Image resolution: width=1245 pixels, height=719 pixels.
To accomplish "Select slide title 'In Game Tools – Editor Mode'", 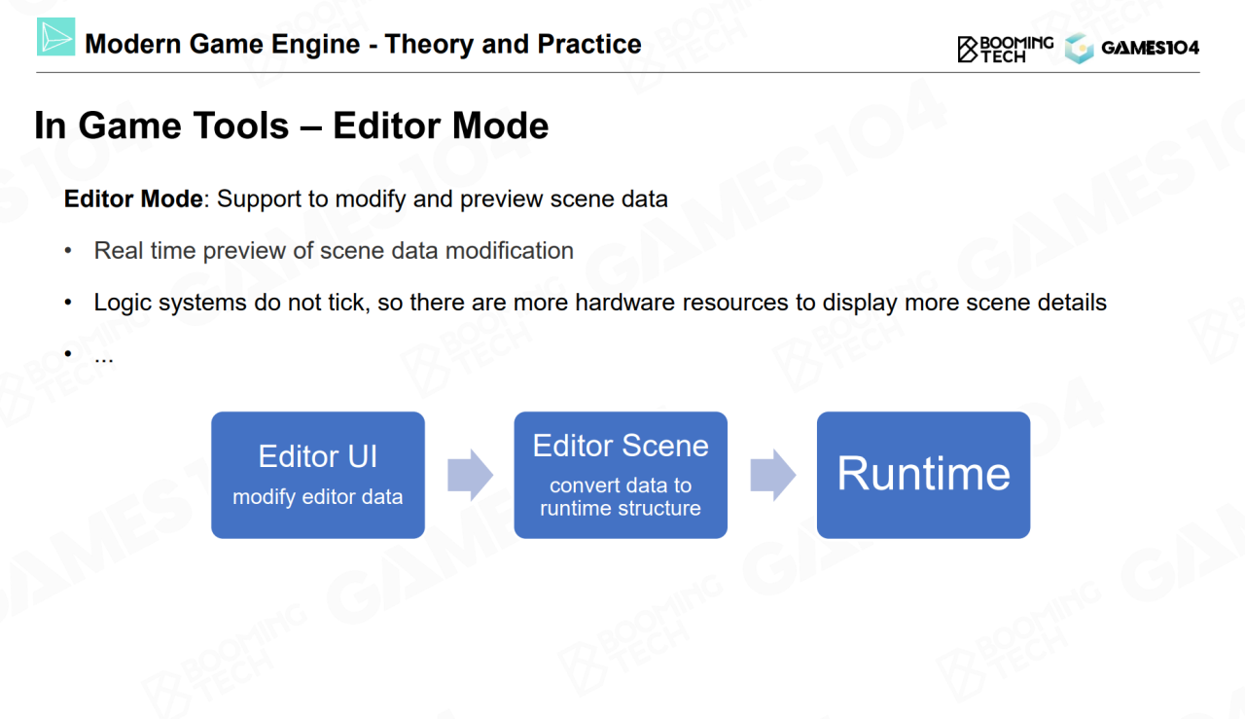I will click(x=292, y=126).
